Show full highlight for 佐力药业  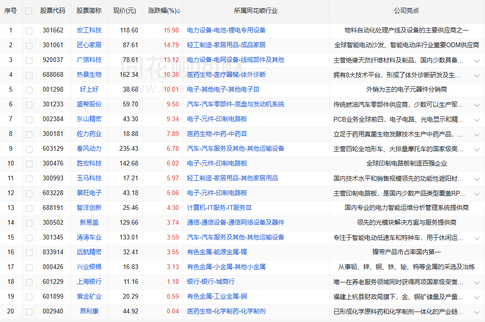[x=477, y=135]
